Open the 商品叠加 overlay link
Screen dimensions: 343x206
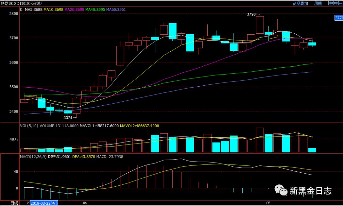click(x=300, y=3)
